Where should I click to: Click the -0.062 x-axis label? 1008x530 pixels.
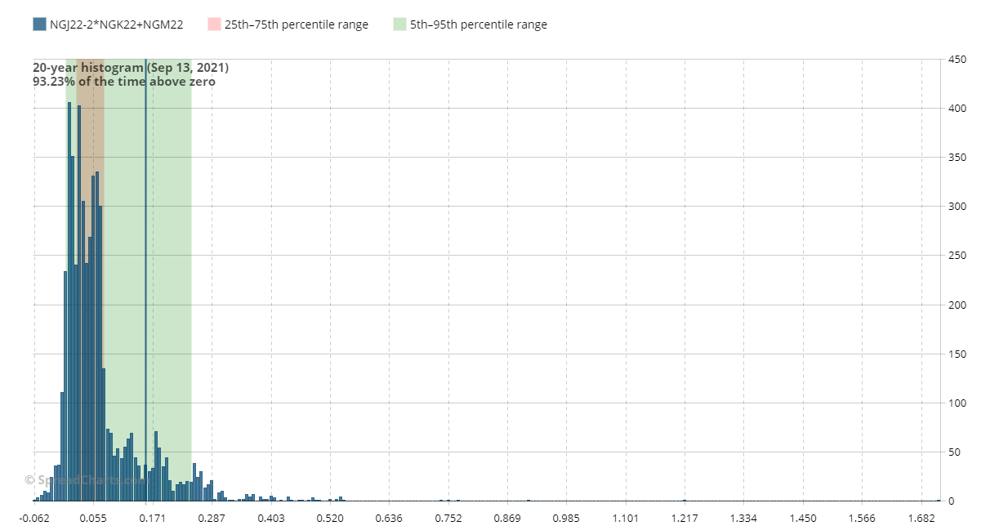[x=33, y=518]
